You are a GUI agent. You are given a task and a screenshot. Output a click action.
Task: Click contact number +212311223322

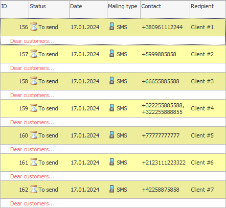pyautogui.click(x=164, y=163)
